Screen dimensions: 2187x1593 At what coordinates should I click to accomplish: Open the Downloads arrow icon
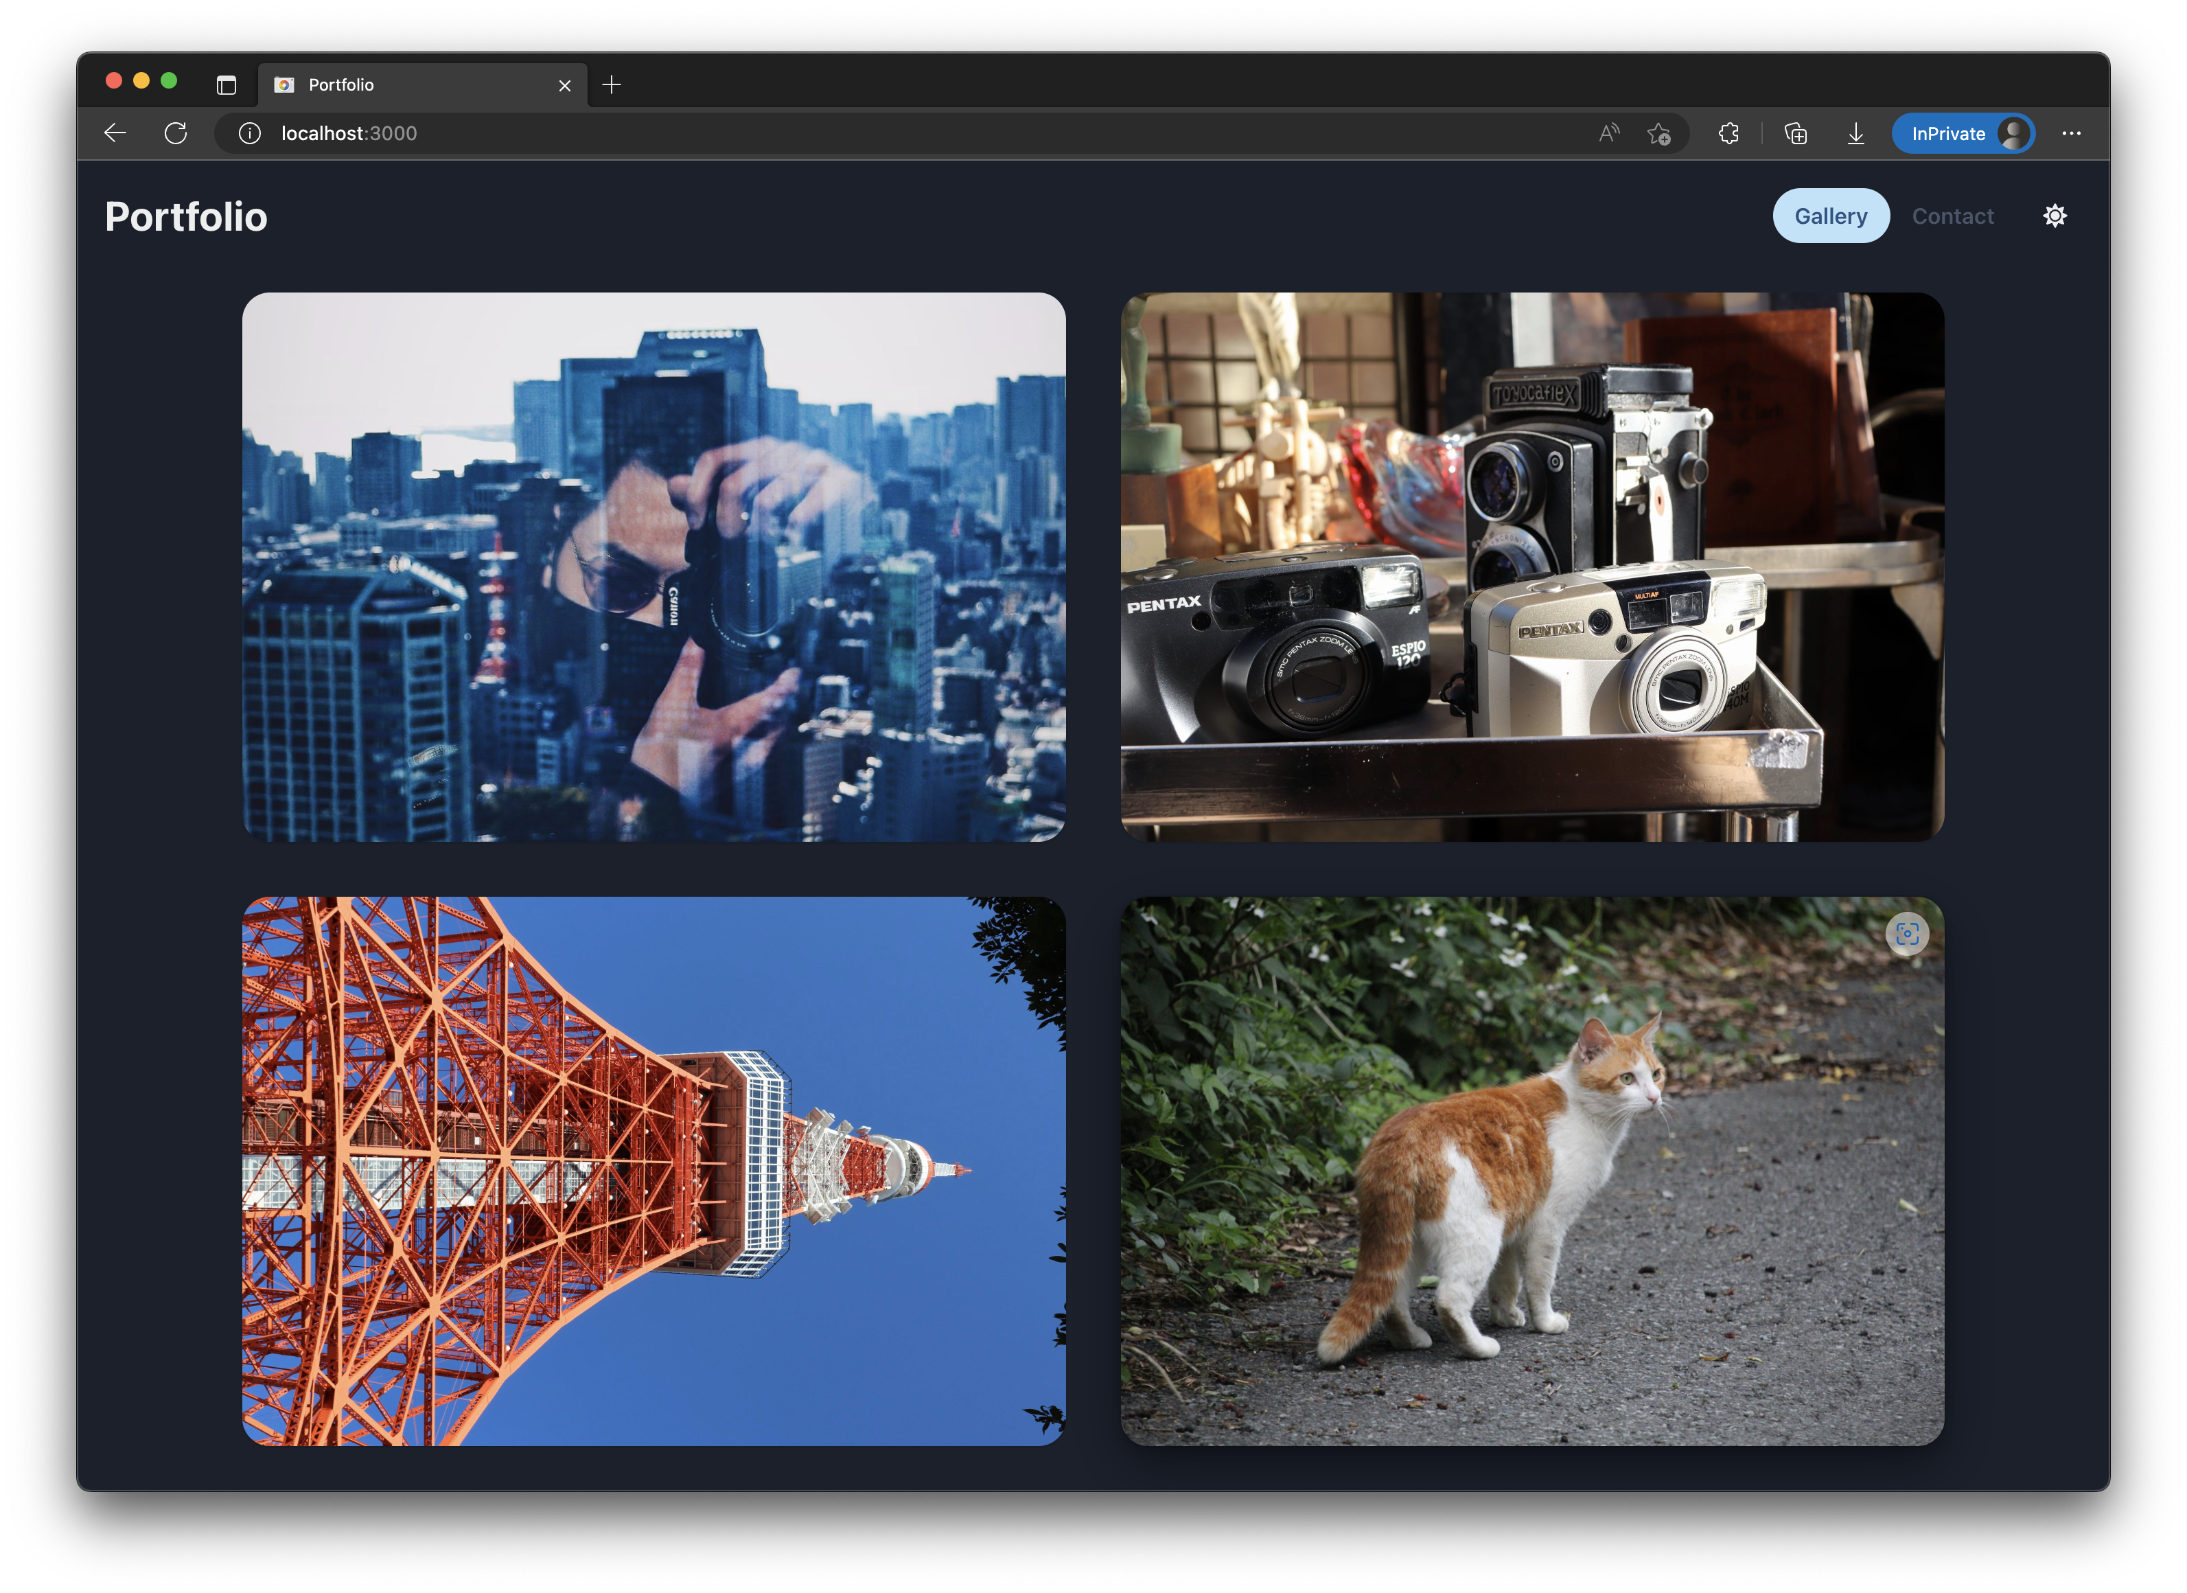1855,133
